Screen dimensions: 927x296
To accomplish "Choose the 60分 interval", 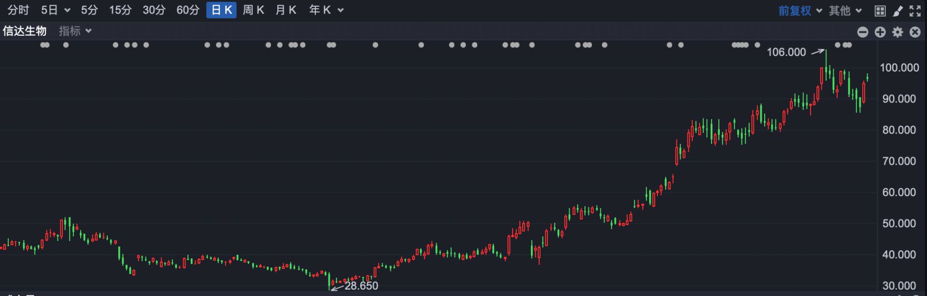I will 187,10.
